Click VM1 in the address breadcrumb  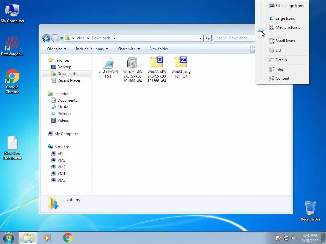pos(80,38)
